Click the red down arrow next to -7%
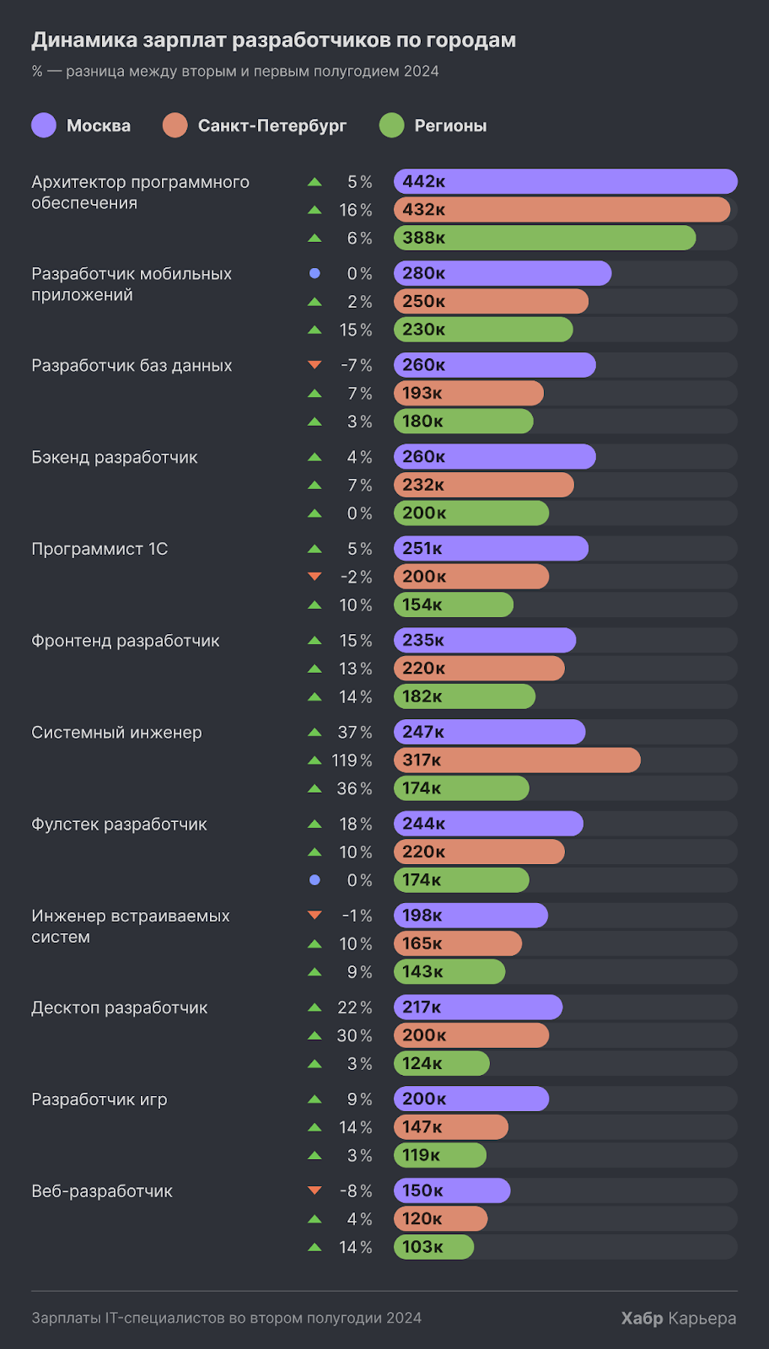This screenshot has height=1349, width=769. pos(315,365)
